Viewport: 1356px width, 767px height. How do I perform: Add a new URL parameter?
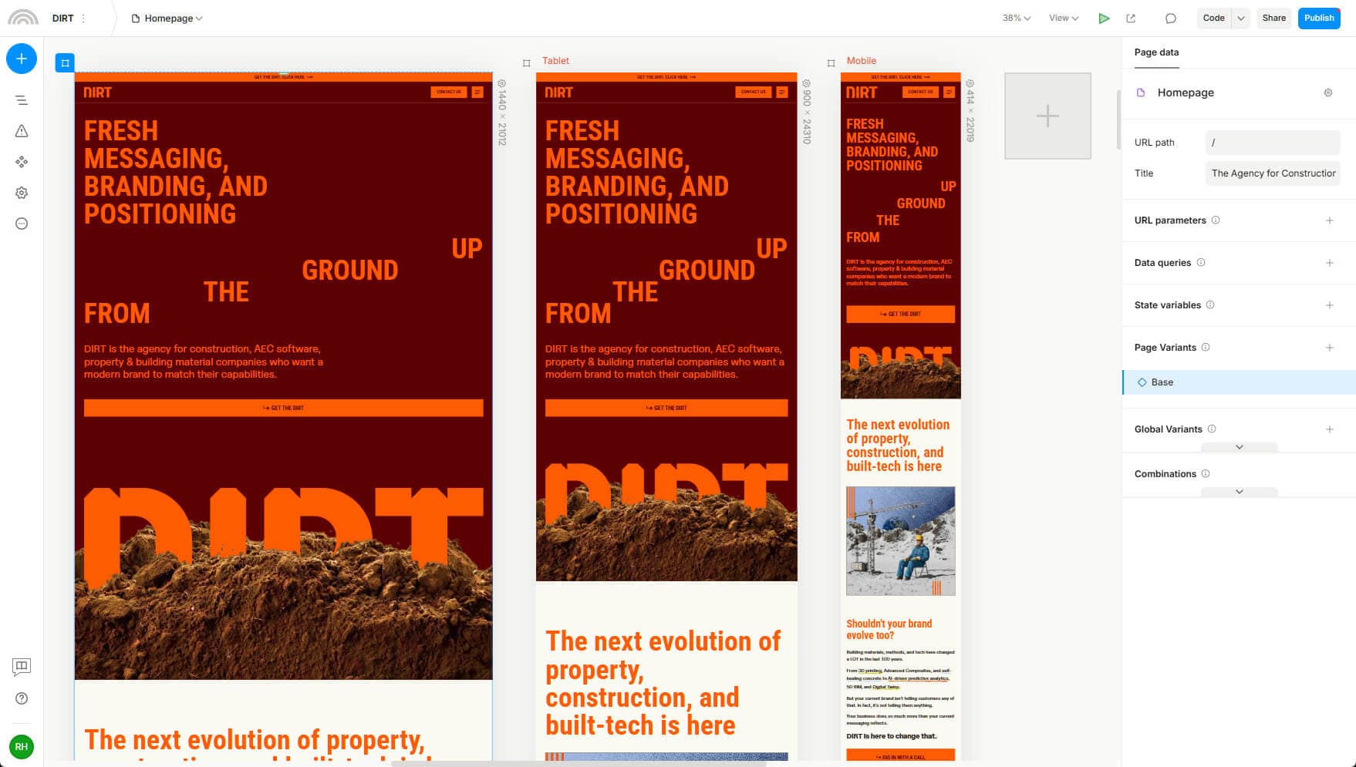[1329, 220]
